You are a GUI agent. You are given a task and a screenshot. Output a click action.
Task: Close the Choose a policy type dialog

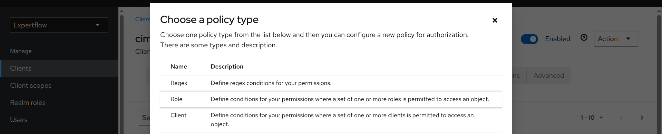(495, 20)
